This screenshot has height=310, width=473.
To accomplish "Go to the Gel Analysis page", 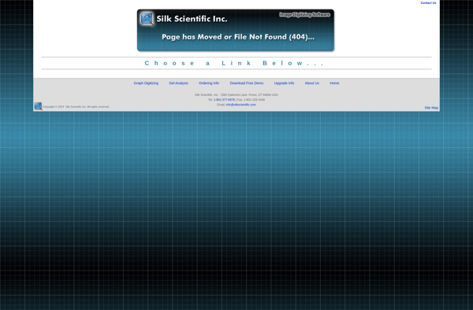I will pos(179,83).
